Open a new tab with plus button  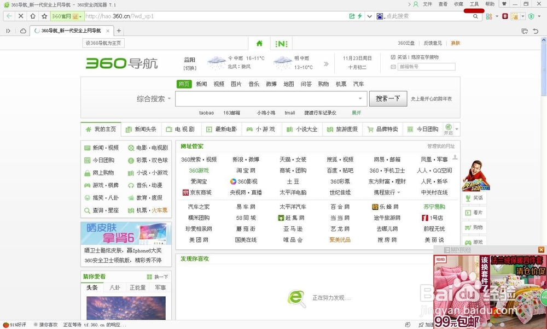(x=119, y=31)
